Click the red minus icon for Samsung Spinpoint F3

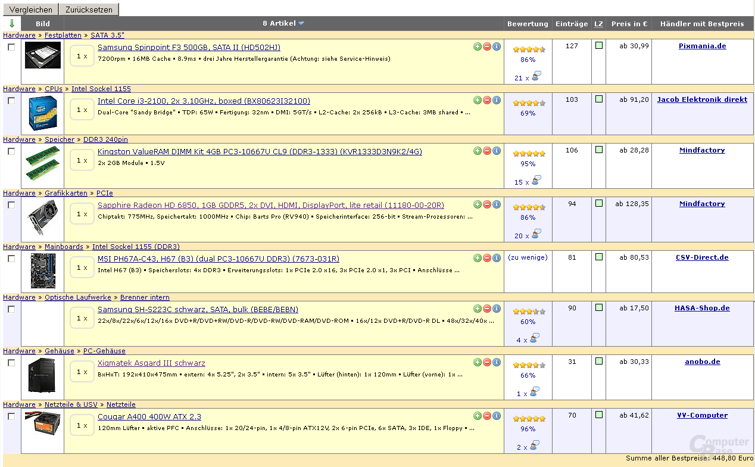tap(487, 46)
